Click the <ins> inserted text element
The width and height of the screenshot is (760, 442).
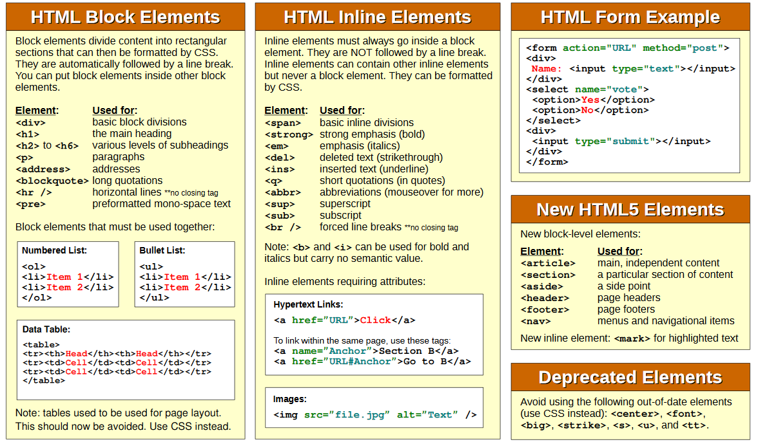pyautogui.click(x=280, y=169)
